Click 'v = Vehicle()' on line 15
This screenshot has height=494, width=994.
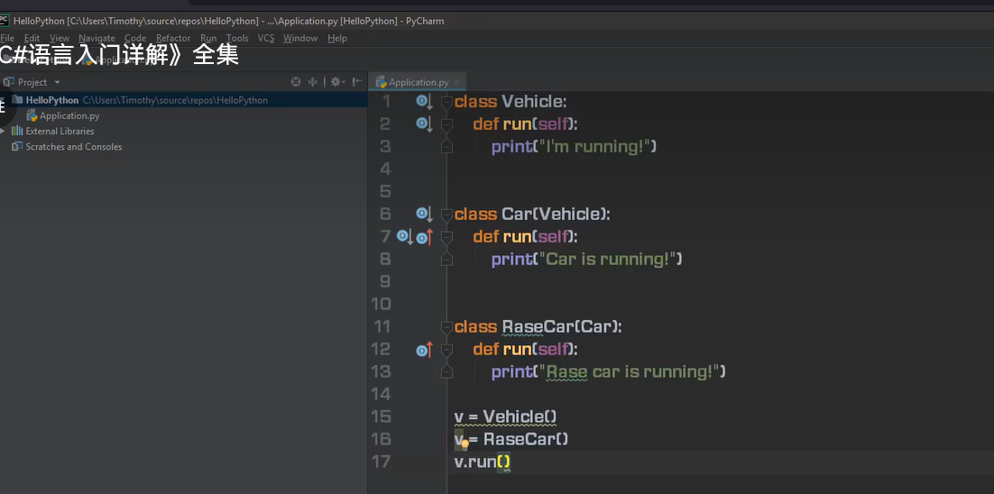(505, 416)
